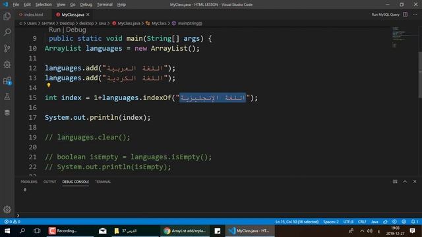Change end of line sequence CRLF

pos(362,222)
